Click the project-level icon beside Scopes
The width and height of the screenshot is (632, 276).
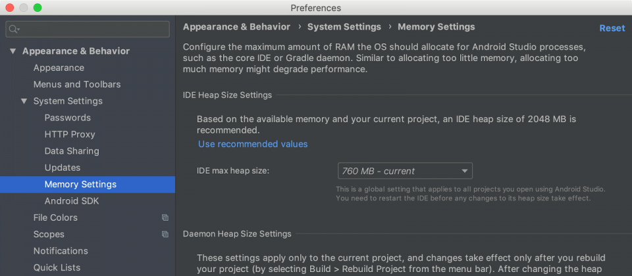pos(165,234)
